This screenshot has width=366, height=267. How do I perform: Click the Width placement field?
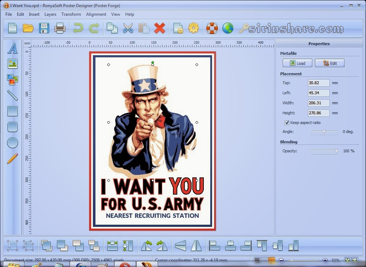pyautogui.click(x=319, y=103)
